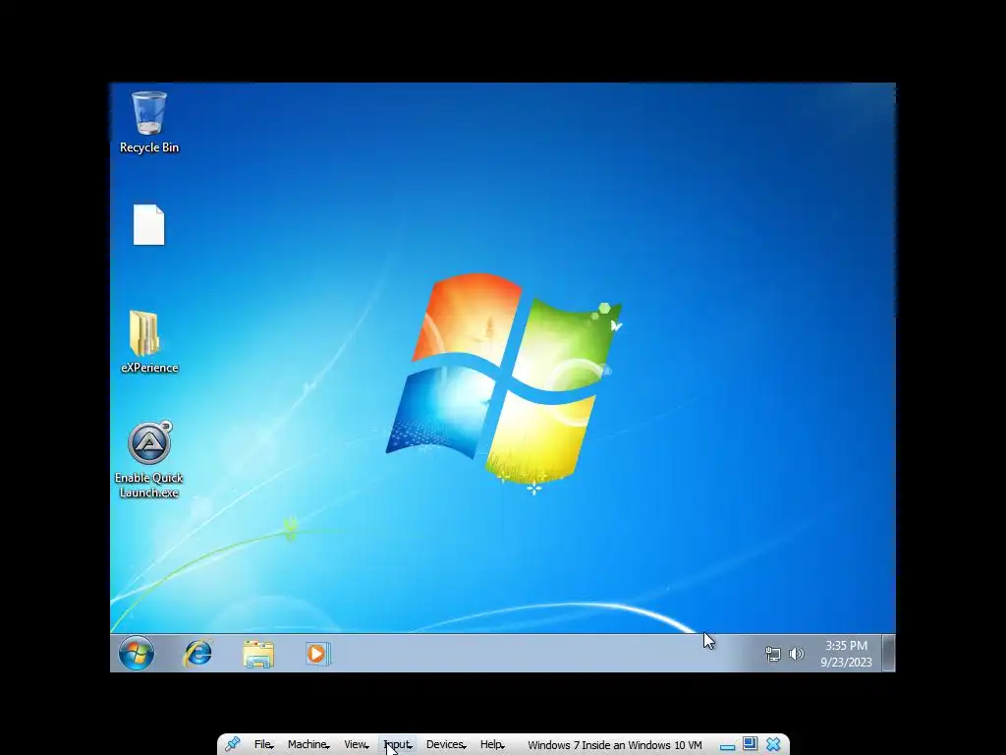Open the File menu in VM toolbar

pos(263,745)
